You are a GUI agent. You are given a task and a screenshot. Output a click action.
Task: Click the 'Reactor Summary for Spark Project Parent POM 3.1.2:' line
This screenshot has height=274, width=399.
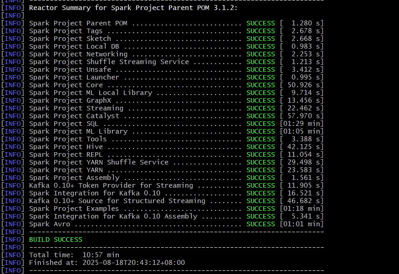(x=133, y=8)
